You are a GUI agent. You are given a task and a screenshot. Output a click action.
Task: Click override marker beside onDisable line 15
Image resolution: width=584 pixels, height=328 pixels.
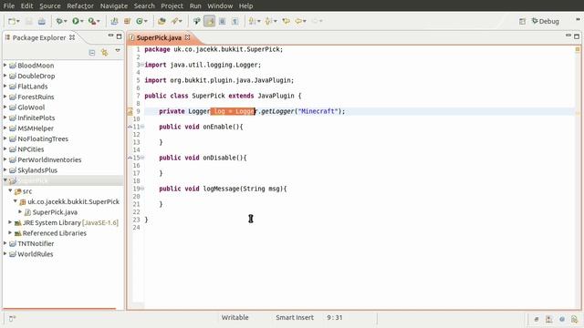(x=130, y=158)
